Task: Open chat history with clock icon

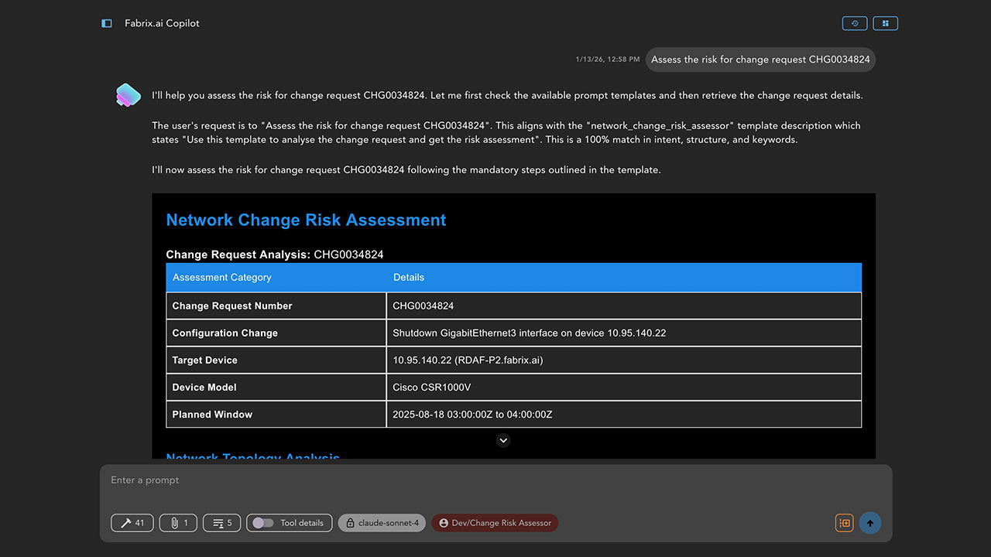Action: pyautogui.click(x=855, y=23)
